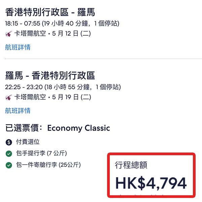Click the green check icon beside 包一件寄艙行李
202x202 pixels.
(x=9, y=165)
